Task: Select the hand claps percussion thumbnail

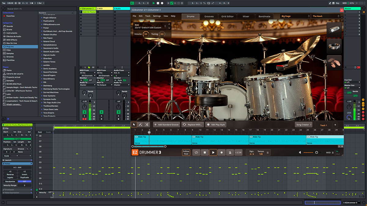Action: 334,63
